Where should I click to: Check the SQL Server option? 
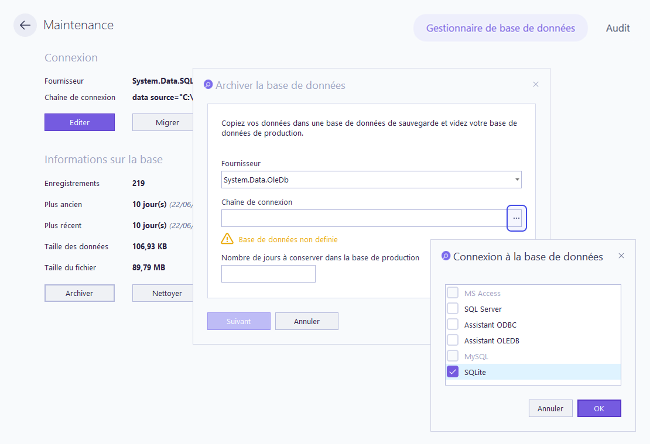point(453,308)
